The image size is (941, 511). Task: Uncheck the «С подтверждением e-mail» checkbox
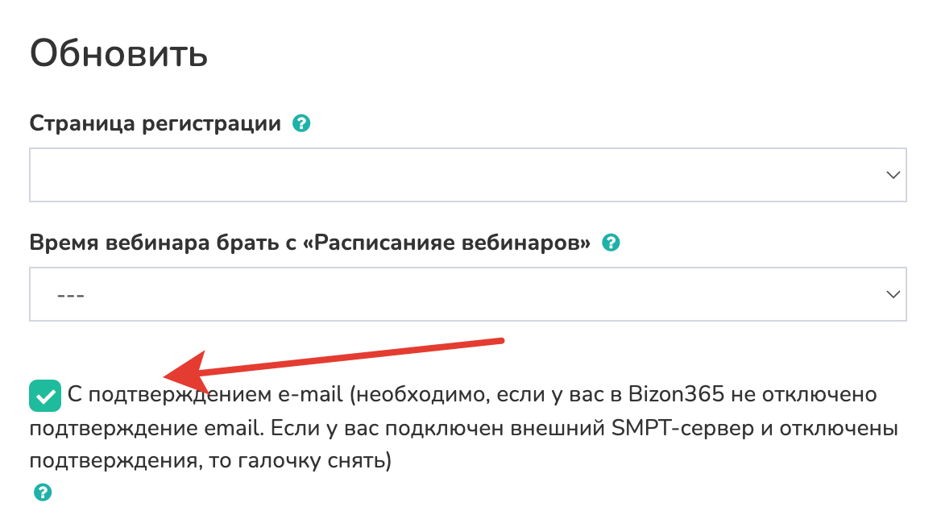click(x=45, y=396)
